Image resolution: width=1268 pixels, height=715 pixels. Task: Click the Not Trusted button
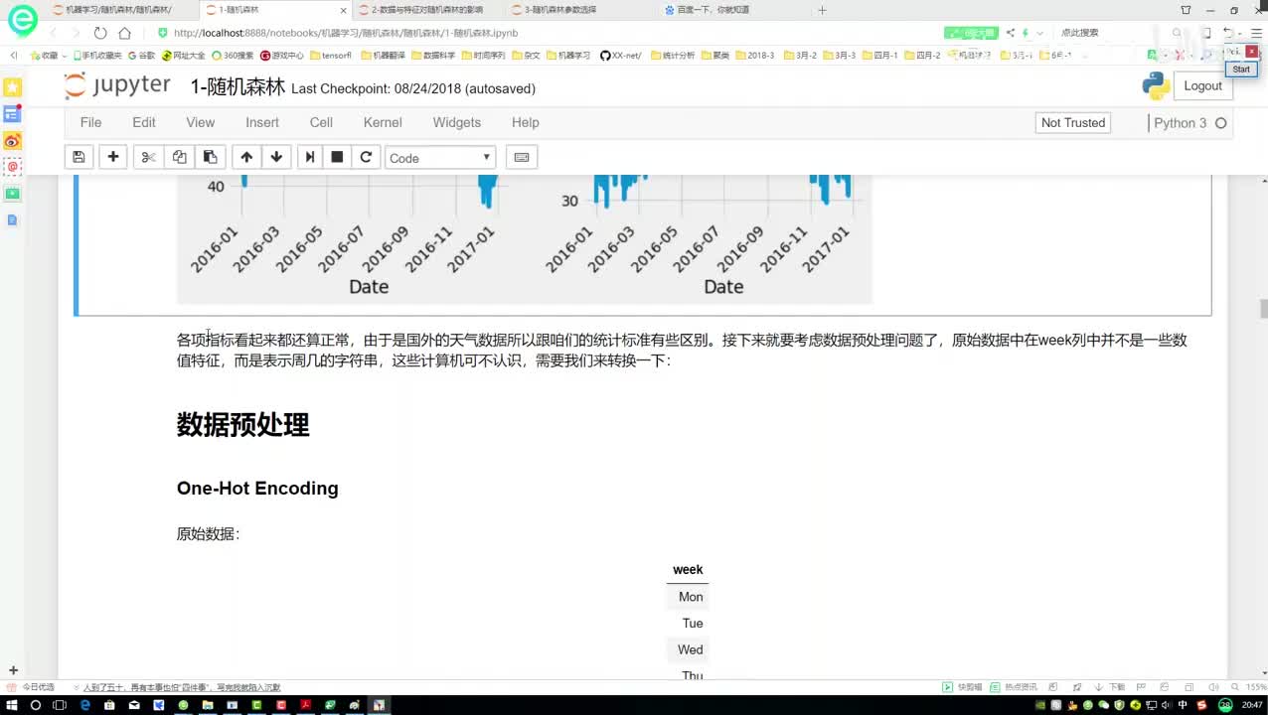click(x=1072, y=122)
